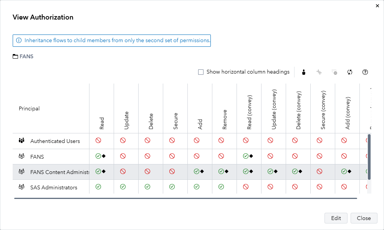The image size is (384, 230).
Task: Click FANS row Read (convey) granted icon
Action: point(246,156)
